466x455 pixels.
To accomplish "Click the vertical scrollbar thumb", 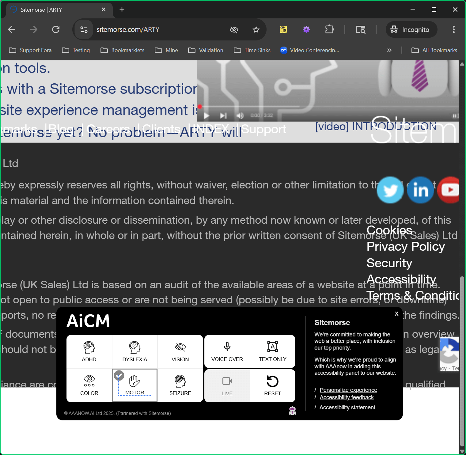I will 462,362.
